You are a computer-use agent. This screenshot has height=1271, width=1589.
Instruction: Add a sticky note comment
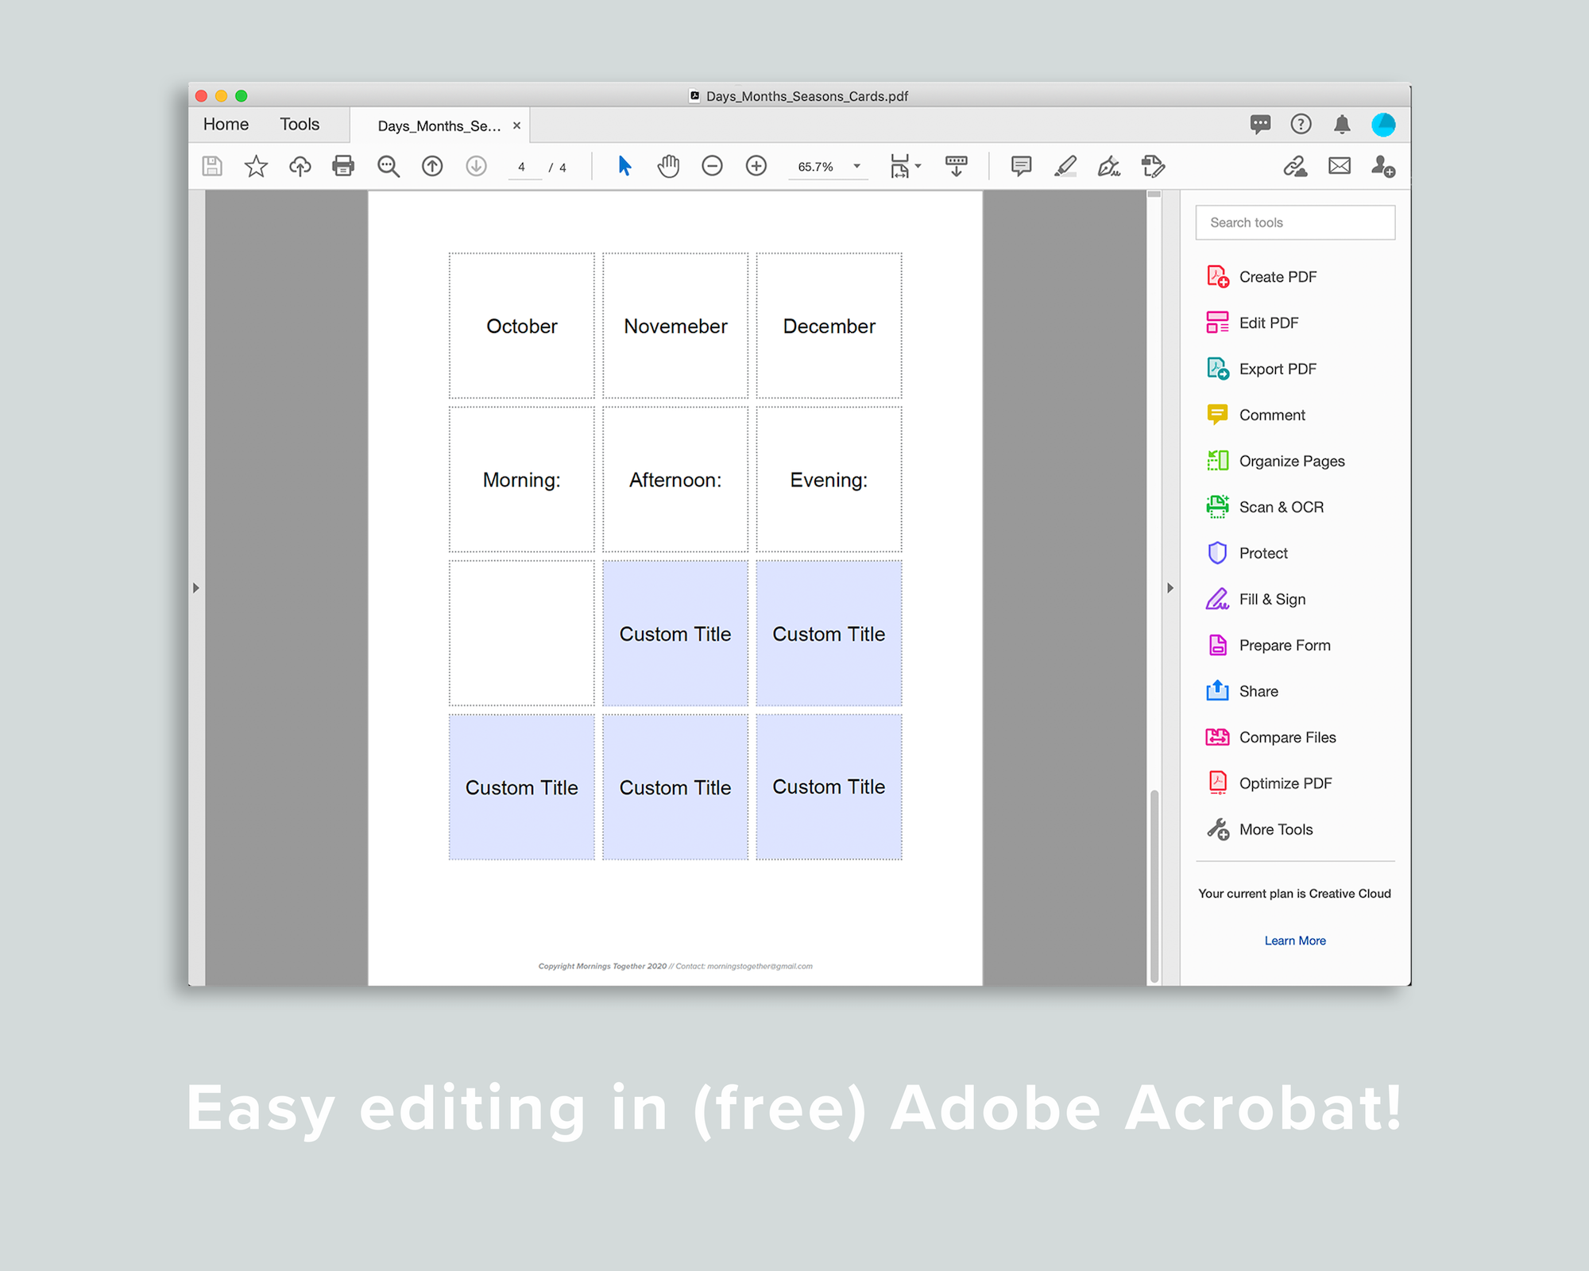[x=1021, y=166]
